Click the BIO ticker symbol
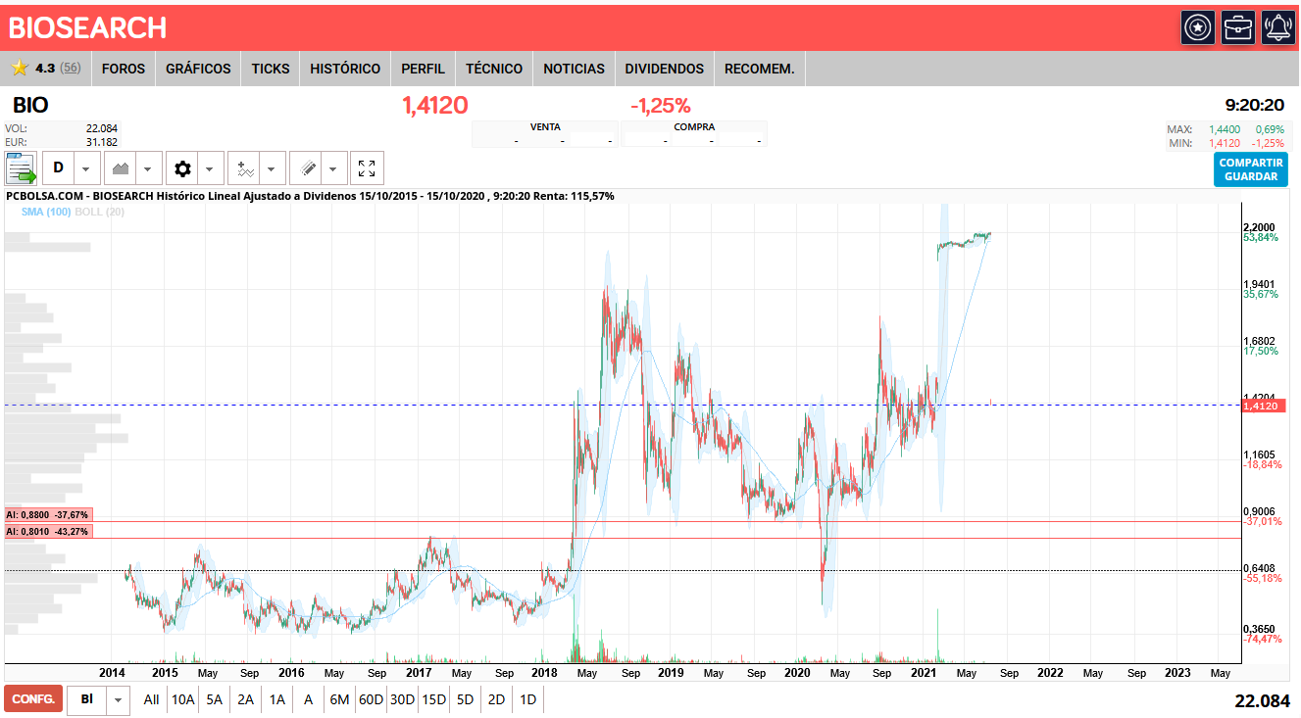The image size is (1301, 718). 30,105
